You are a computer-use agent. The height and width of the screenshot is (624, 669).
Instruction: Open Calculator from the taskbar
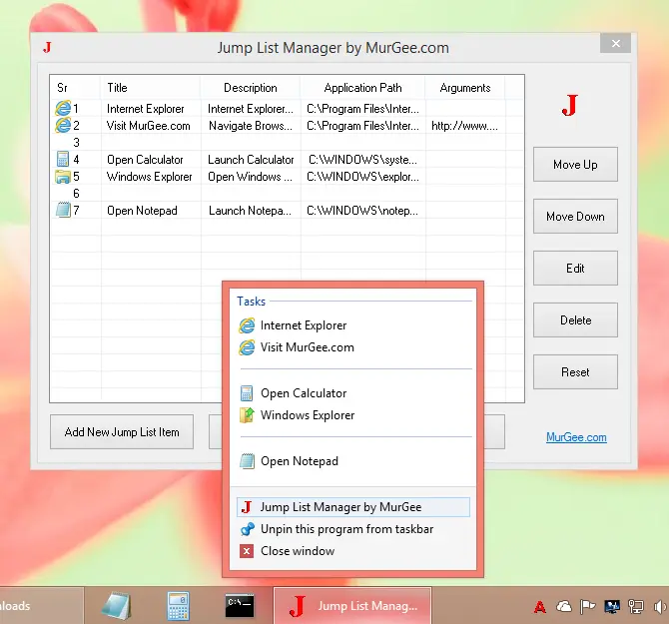(179, 605)
